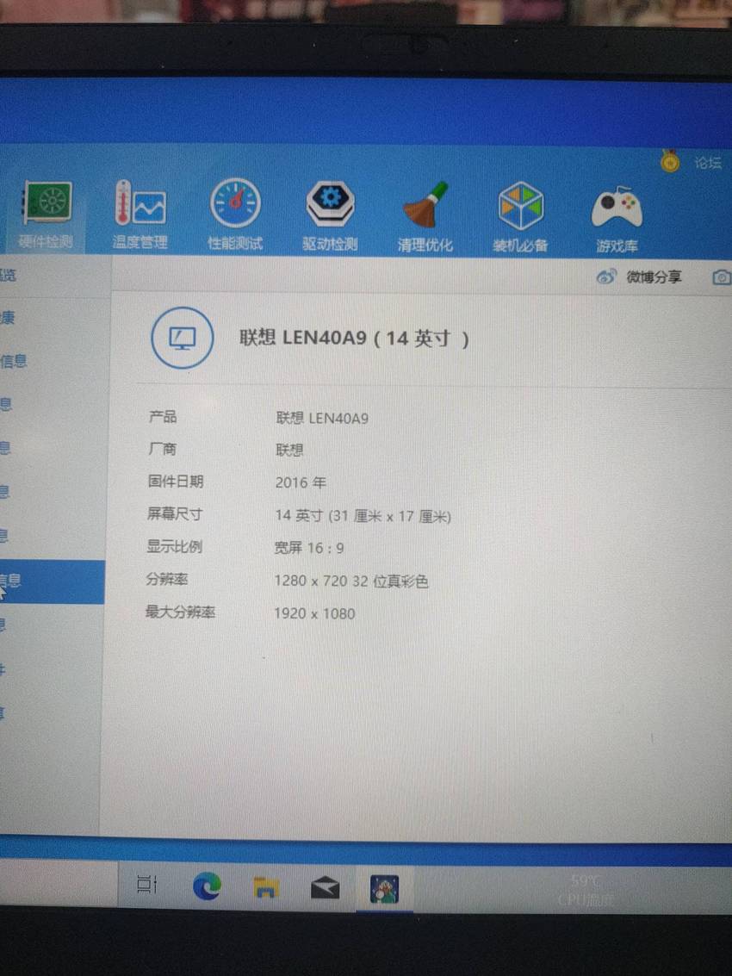This screenshot has width=732, height=976.
Task: Switch to 性能测试 performance test
Action: pos(235,214)
